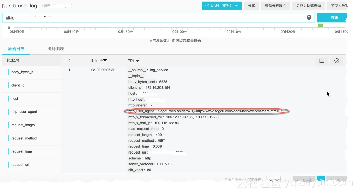Focus the slbid query input field
The height and width of the screenshot is (190, 355).
[158, 17]
